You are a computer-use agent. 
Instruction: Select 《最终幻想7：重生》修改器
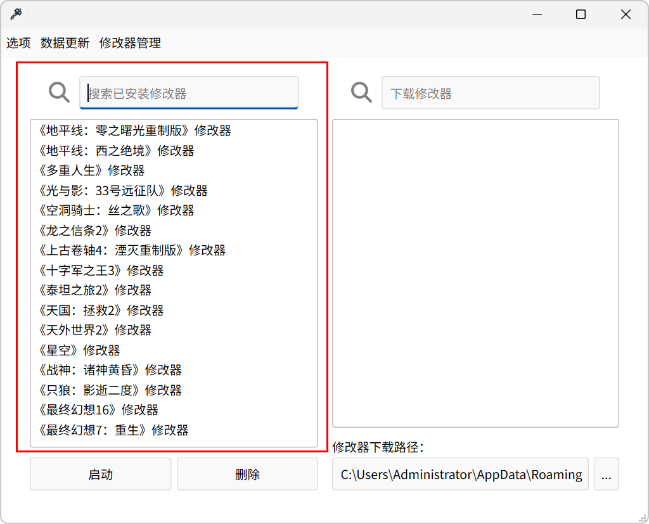(174, 430)
